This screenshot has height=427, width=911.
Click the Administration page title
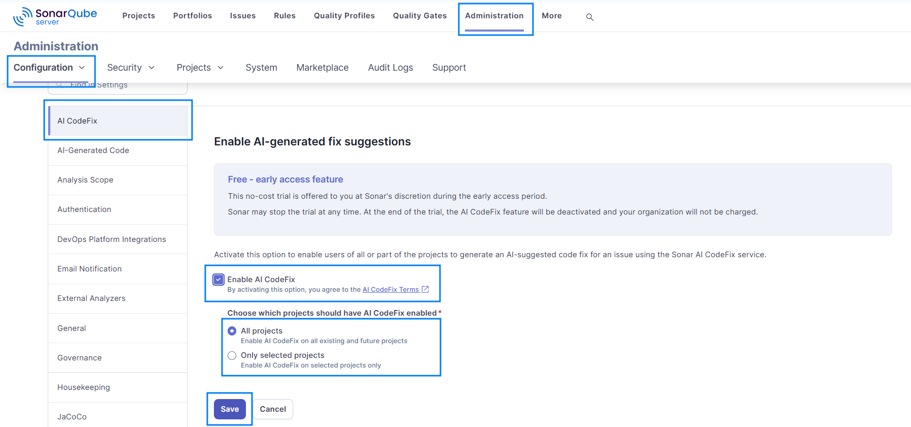56,46
